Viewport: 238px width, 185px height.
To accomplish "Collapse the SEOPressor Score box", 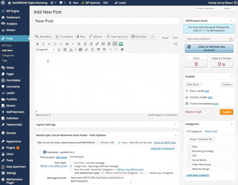I will [232, 21].
